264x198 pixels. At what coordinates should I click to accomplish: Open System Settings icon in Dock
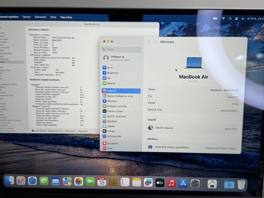tap(195, 184)
